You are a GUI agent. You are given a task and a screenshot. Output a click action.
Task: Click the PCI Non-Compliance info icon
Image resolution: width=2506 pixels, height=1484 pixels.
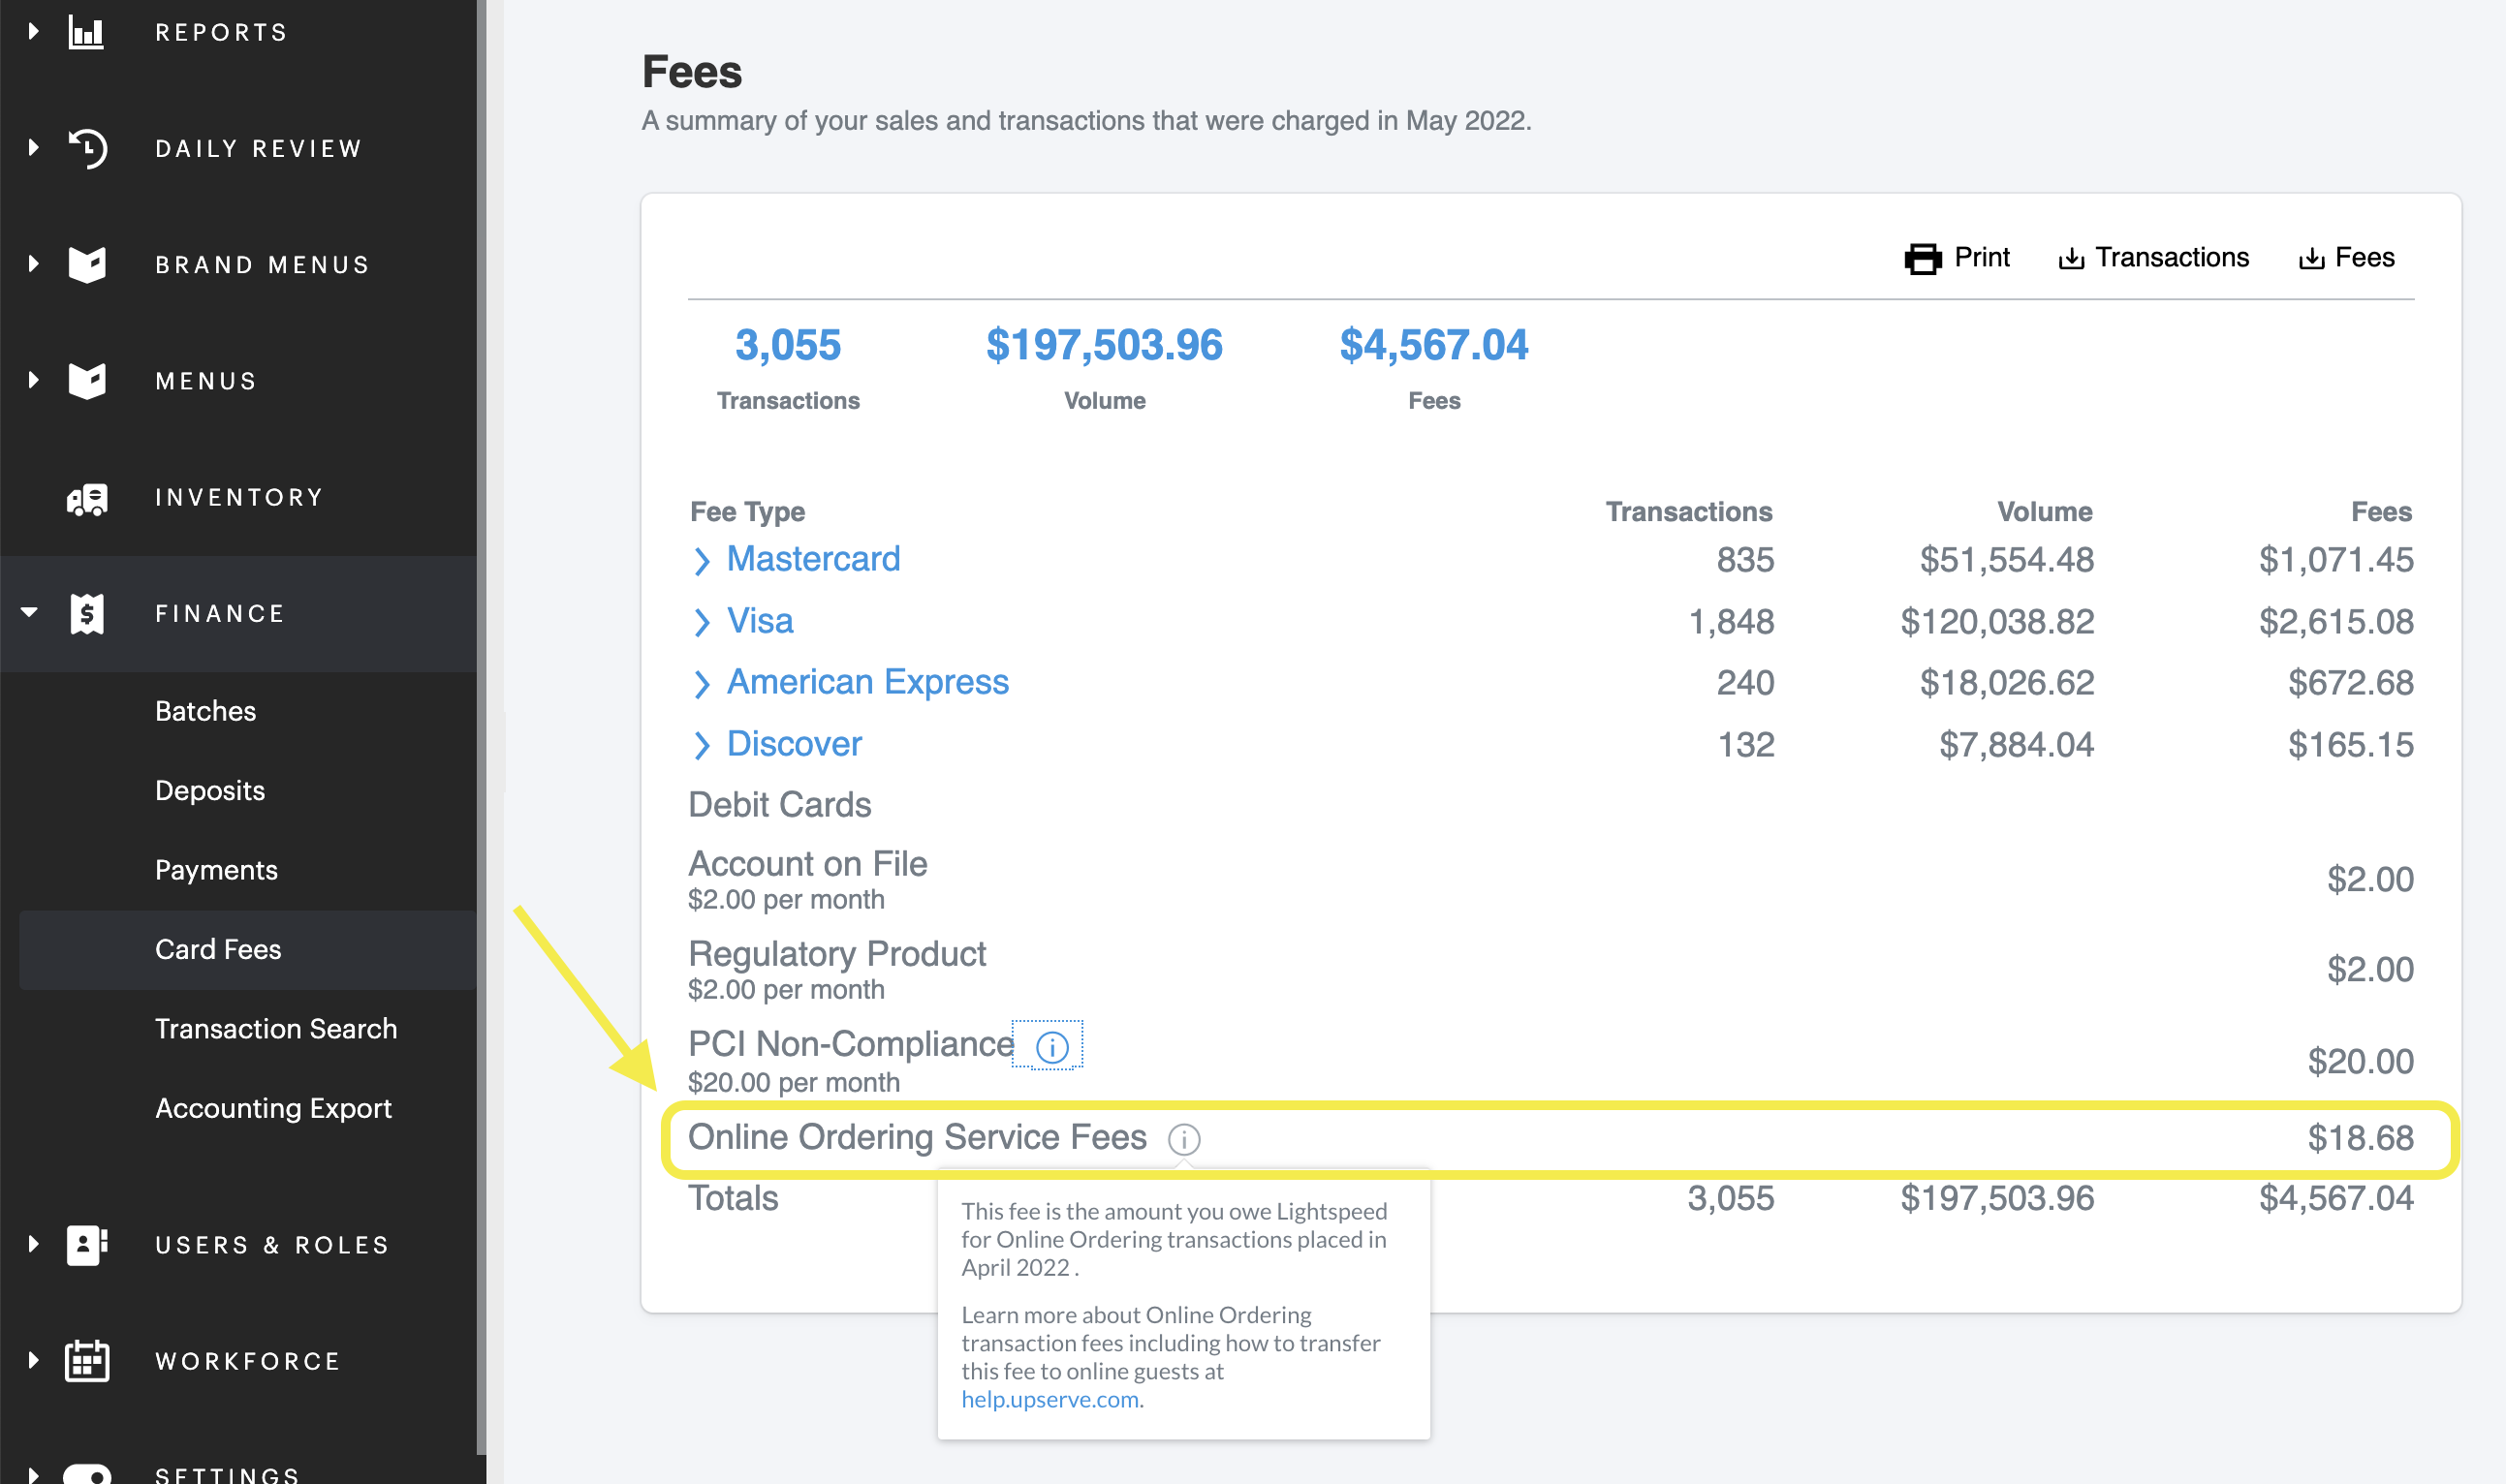click(1051, 1047)
